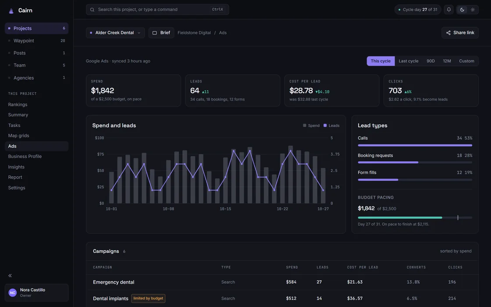Toggle Leads series in chart legend
The width and height of the screenshot is (491, 307).
click(x=331, y=125)
